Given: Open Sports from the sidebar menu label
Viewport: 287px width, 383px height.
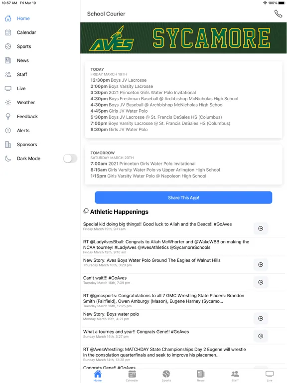Looking at the screenshot, I should (24, 46).
